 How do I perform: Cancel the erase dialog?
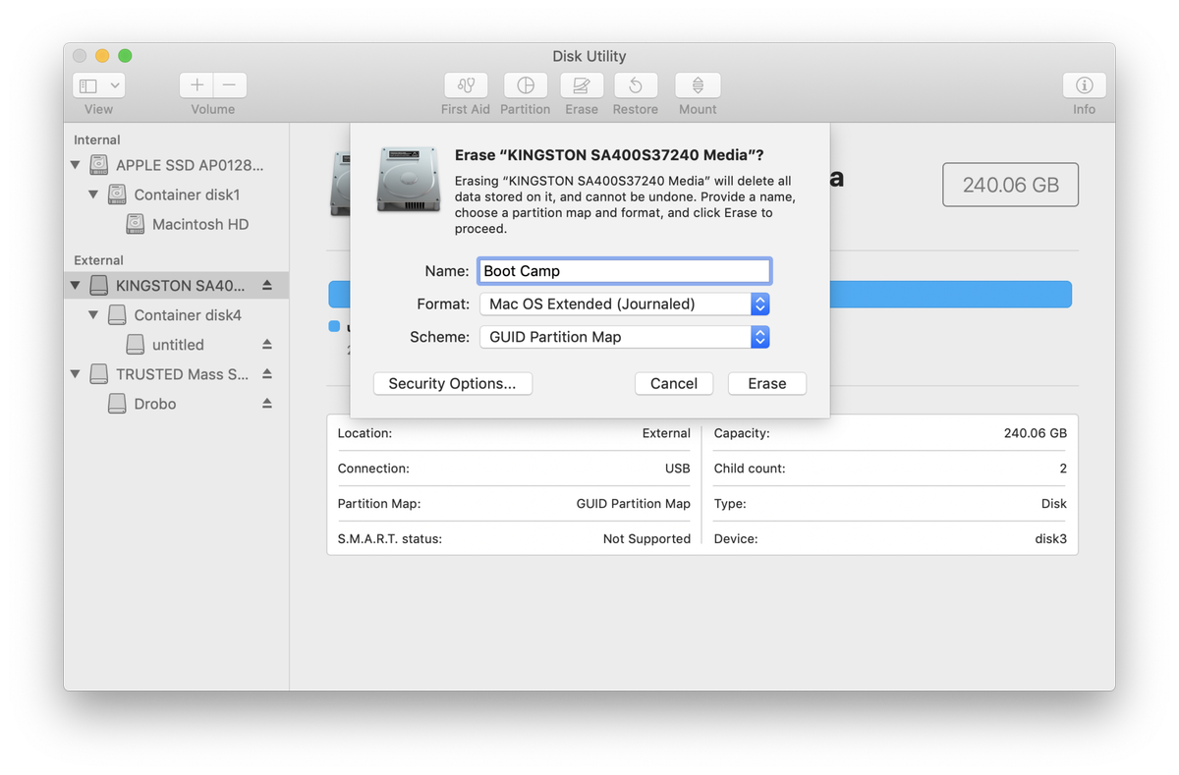coord(674,383)
